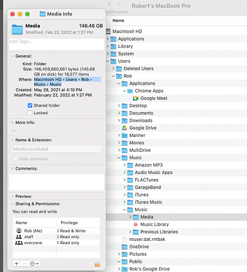
Task: Collapse the General section
Action: coord(12,56)
